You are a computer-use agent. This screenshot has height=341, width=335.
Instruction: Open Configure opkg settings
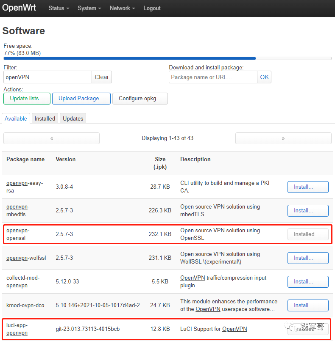point(140,99)
